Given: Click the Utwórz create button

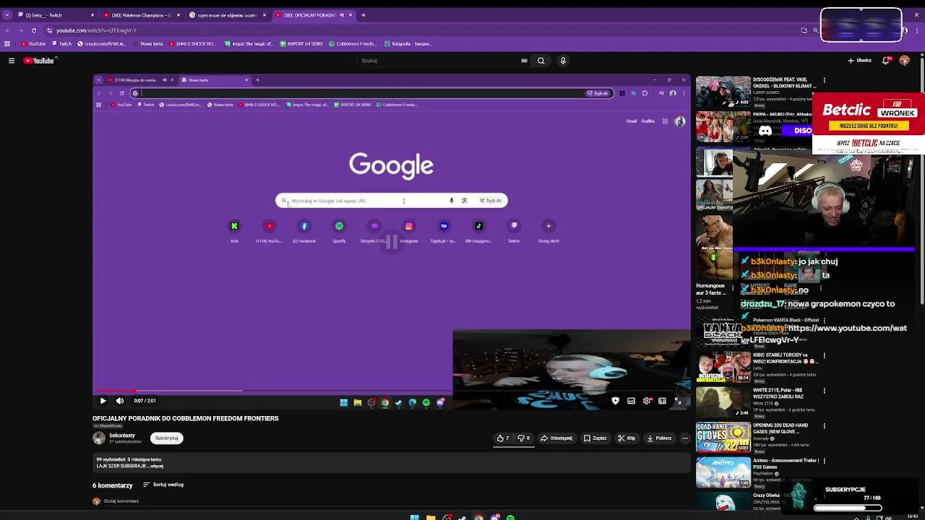Looking at the screenshot, I should click(x=859, y=61).
